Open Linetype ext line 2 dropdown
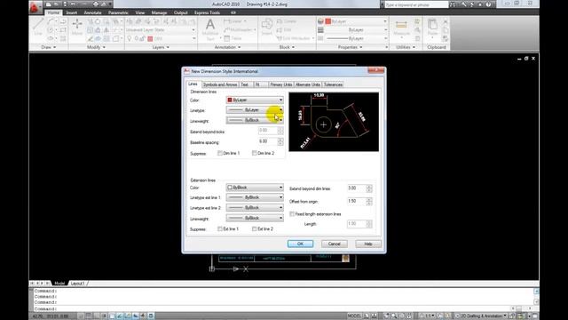Image resolution: width=568 pixels, height=320 pixels. point(255,207)
